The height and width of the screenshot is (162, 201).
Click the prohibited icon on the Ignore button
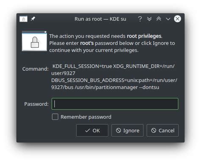tap(118, 130)
